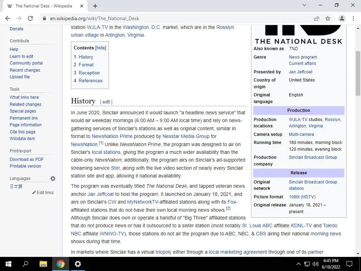The height and width of the screenshot is (271, 361).
Task: Click the address bar URL
Action: (94, 18)
